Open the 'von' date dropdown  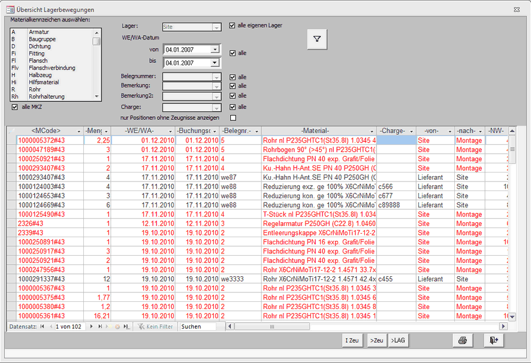215,50
